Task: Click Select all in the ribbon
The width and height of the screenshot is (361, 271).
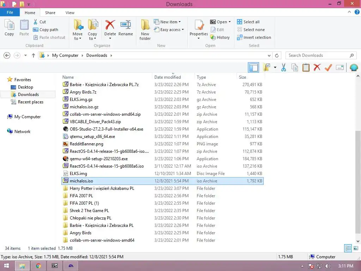Action: 248,22
